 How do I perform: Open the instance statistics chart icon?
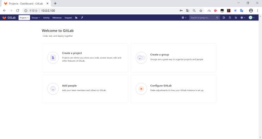(76, 18)
